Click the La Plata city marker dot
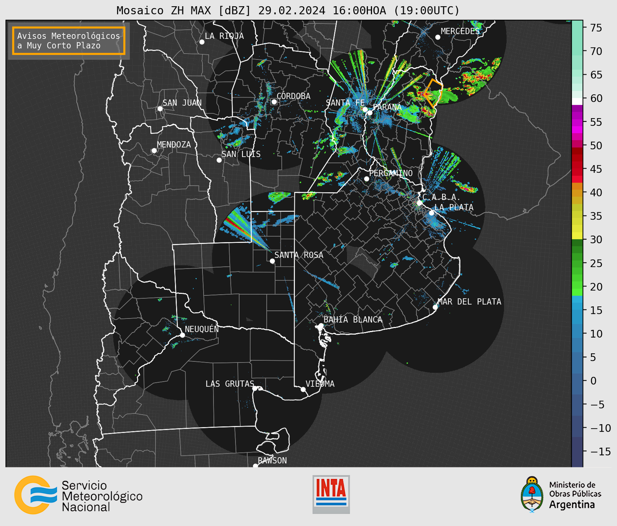This screenshot has width=617, height=526. pos(432,213)
